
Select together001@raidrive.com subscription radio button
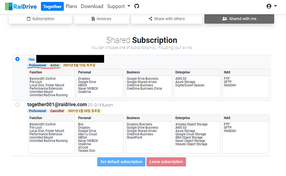(17, 105)
